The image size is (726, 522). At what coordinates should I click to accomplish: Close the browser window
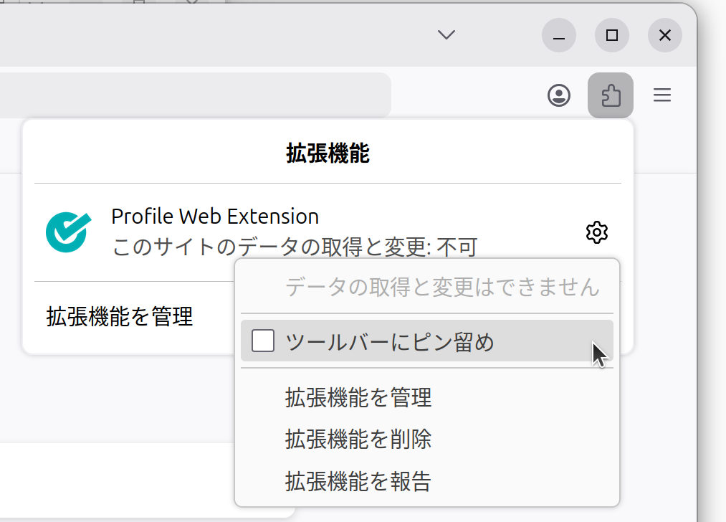[664, 35]
